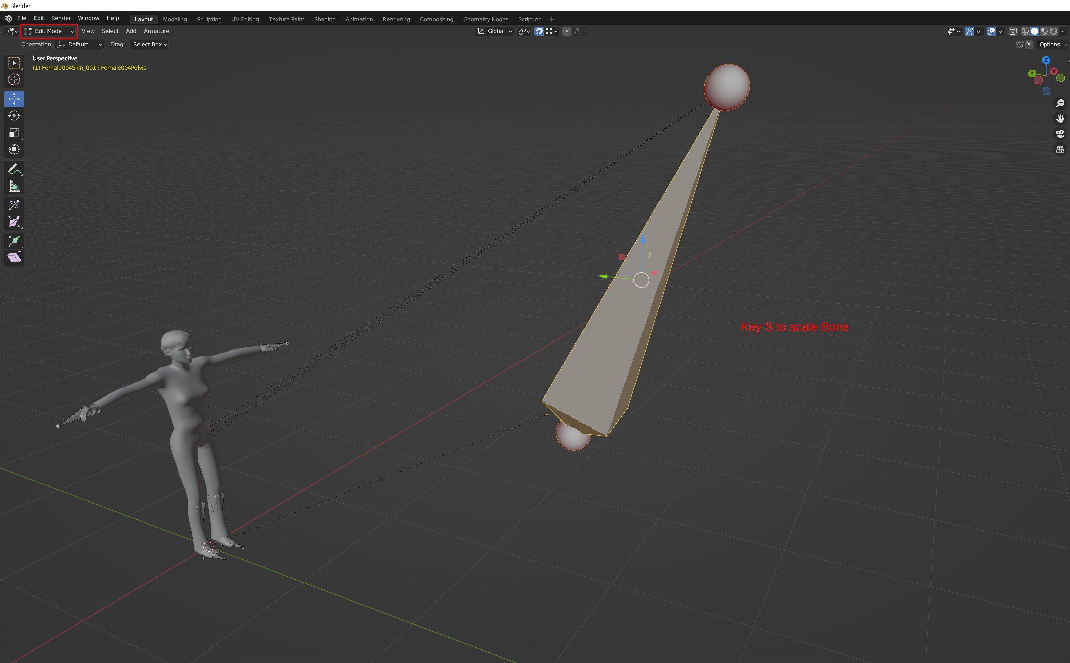Image resolution: width=1070 pixels, height=663 pixels.
Task: Toggle snapping magnet button
Action: coord(539,31)
